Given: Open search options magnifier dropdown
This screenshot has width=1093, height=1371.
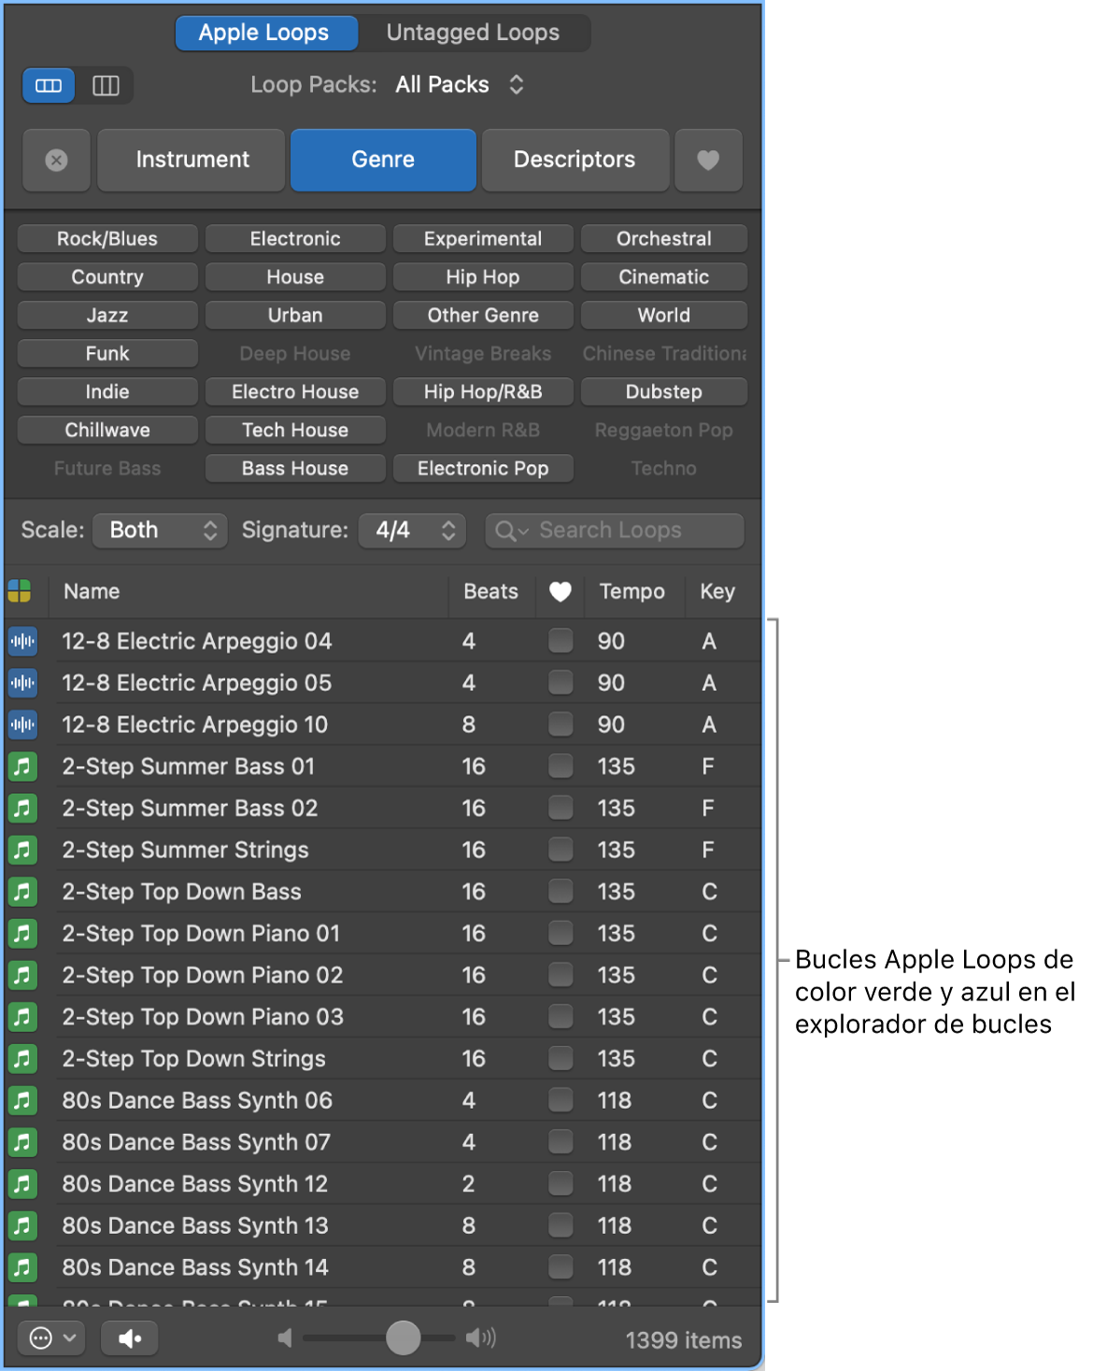Looking at the screenshot, I should 511,530.
